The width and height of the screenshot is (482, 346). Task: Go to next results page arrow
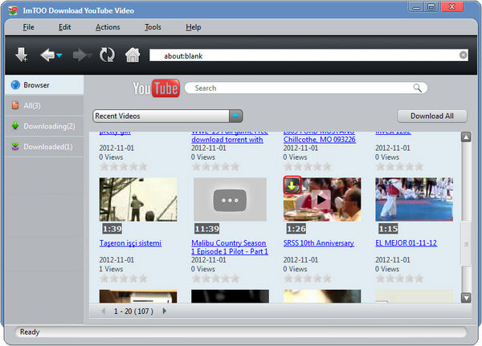pos(165,311)
